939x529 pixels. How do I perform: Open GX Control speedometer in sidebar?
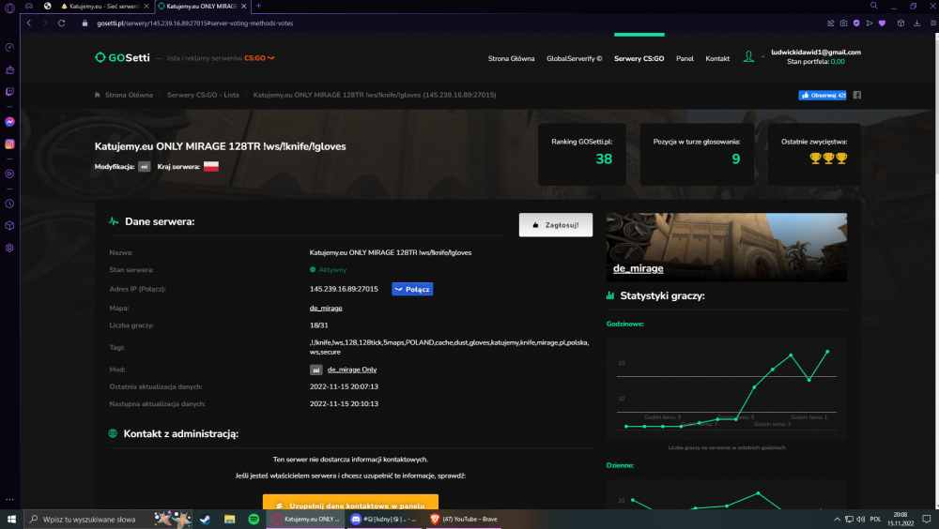click(x=9, y=47)
